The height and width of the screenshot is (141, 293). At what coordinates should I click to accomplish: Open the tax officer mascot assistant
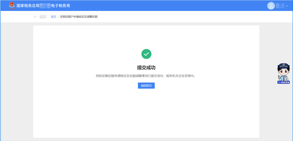[283, 71]
